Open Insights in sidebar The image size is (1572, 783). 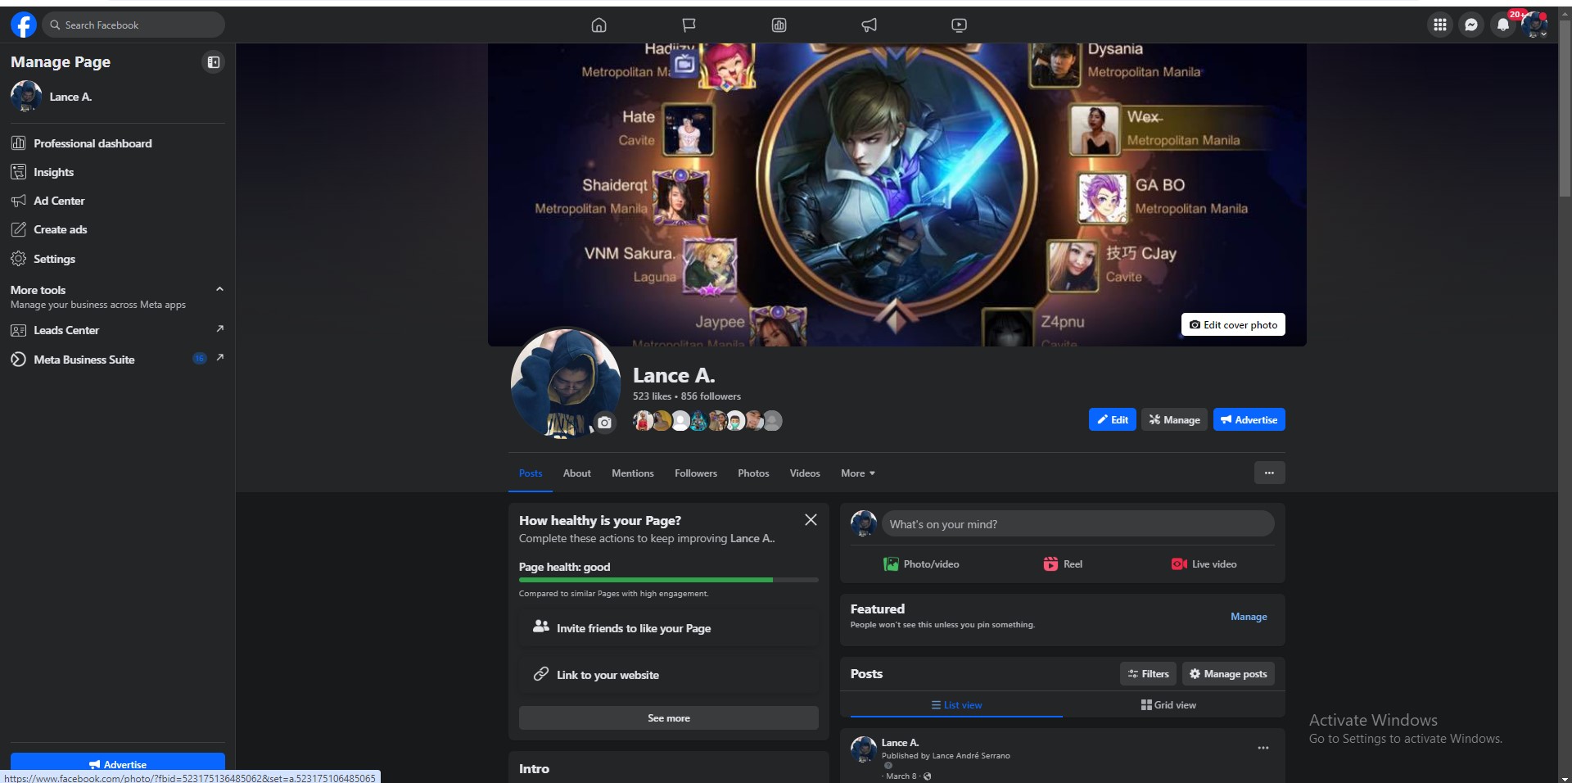tap(117, 172)
